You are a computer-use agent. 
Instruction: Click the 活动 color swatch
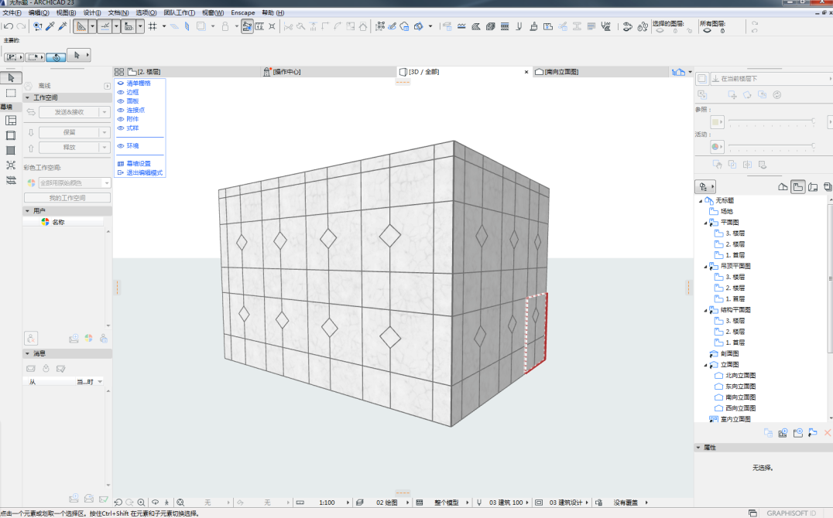tap(715, 146)
